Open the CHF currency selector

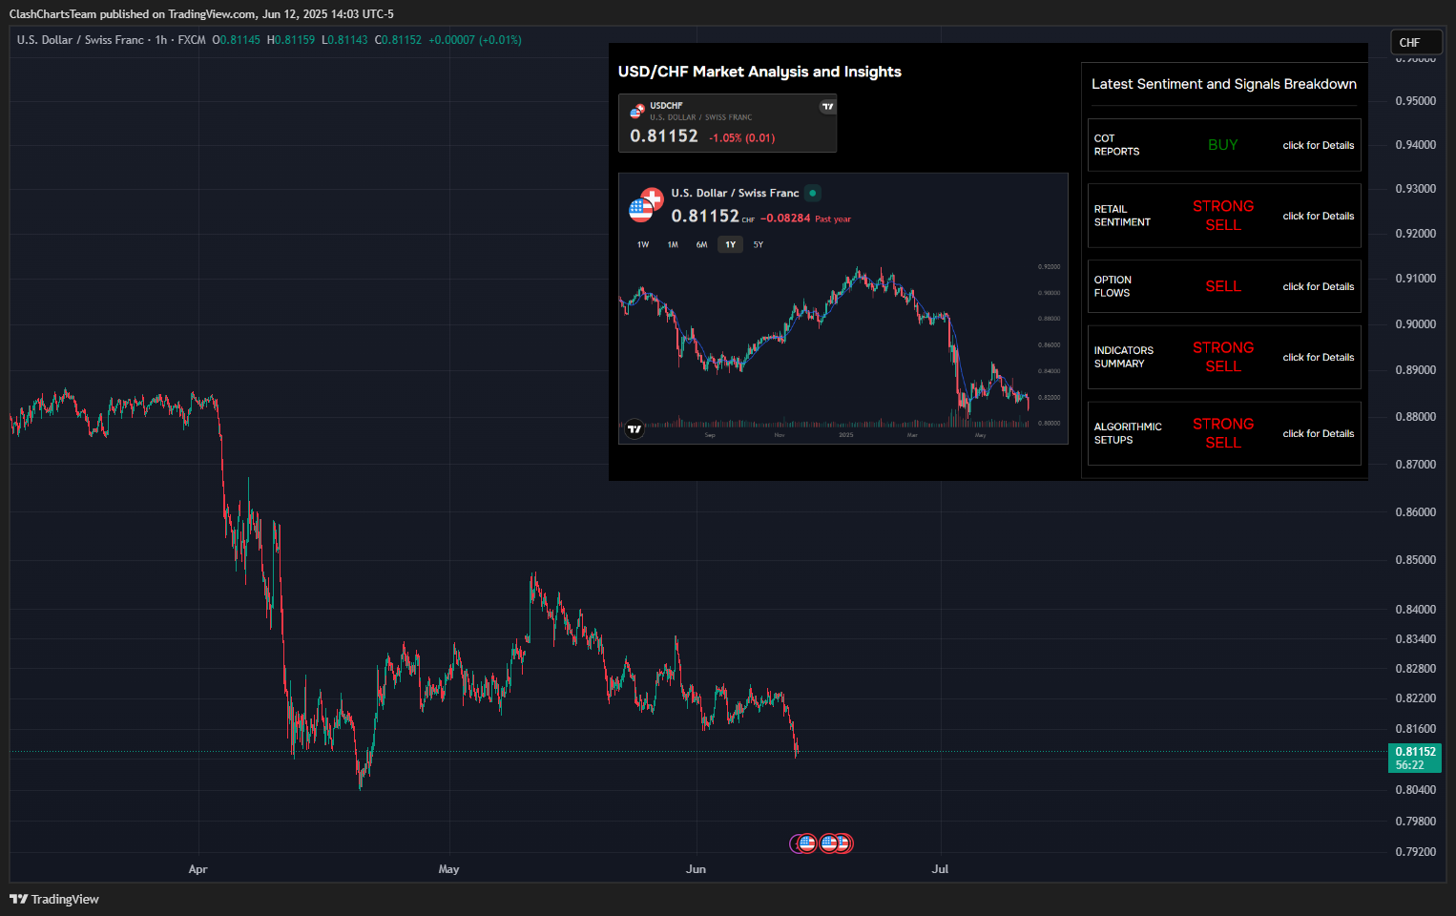tap(1416, 43)
